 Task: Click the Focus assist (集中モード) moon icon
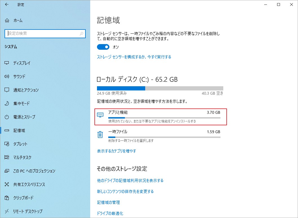(7, 103)
